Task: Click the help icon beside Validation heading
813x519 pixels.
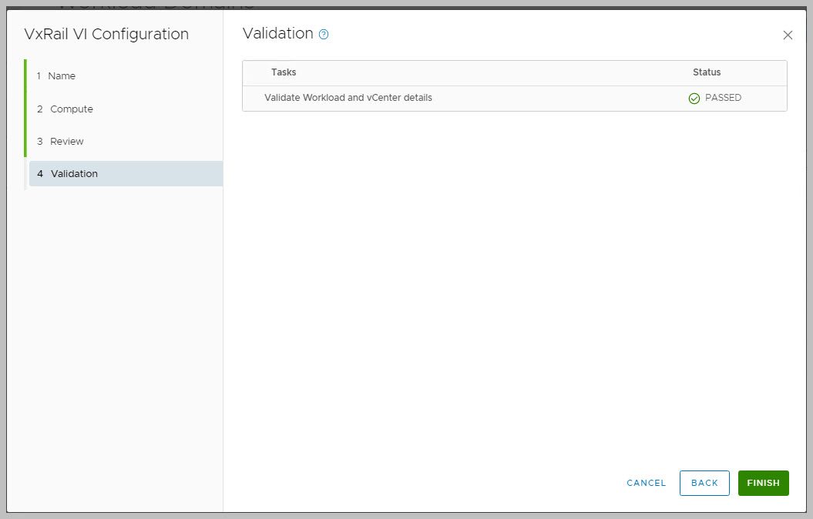Action: pyautogui.click(x=324, y=35)
